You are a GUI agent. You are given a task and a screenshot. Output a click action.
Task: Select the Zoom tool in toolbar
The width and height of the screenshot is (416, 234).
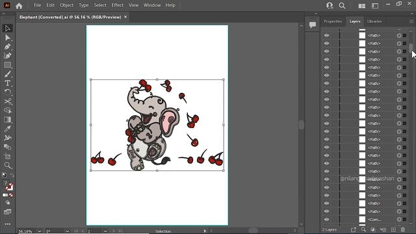pyautogui.click(x=8, y=166)
